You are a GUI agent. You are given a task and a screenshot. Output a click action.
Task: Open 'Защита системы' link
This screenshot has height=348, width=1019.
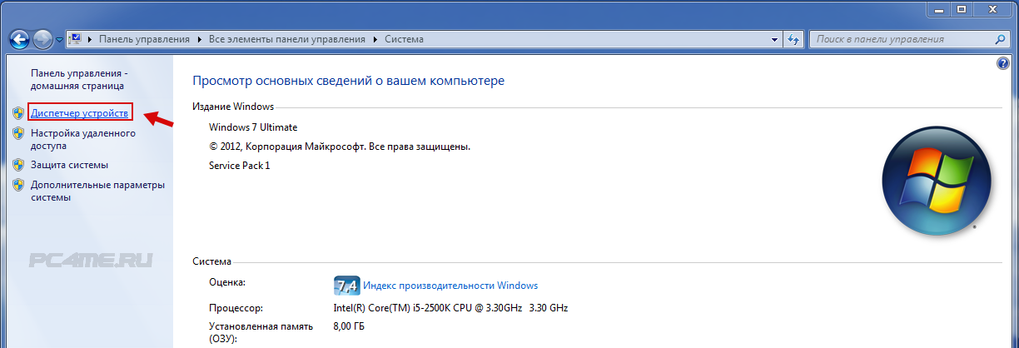[x=69, y=165]
